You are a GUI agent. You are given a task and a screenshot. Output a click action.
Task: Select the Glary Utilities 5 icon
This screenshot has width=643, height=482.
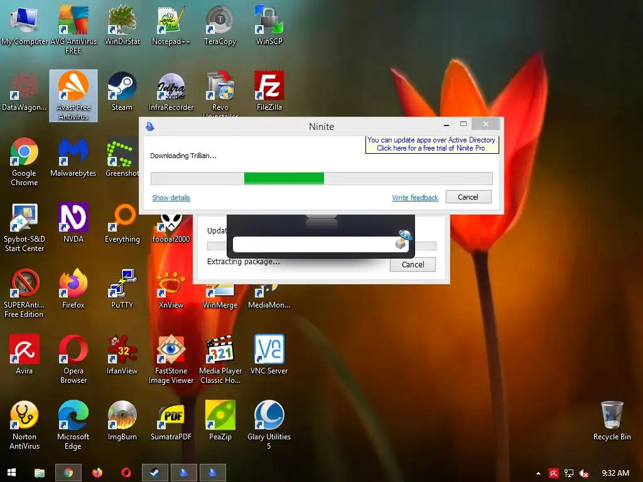coord(269,426)
